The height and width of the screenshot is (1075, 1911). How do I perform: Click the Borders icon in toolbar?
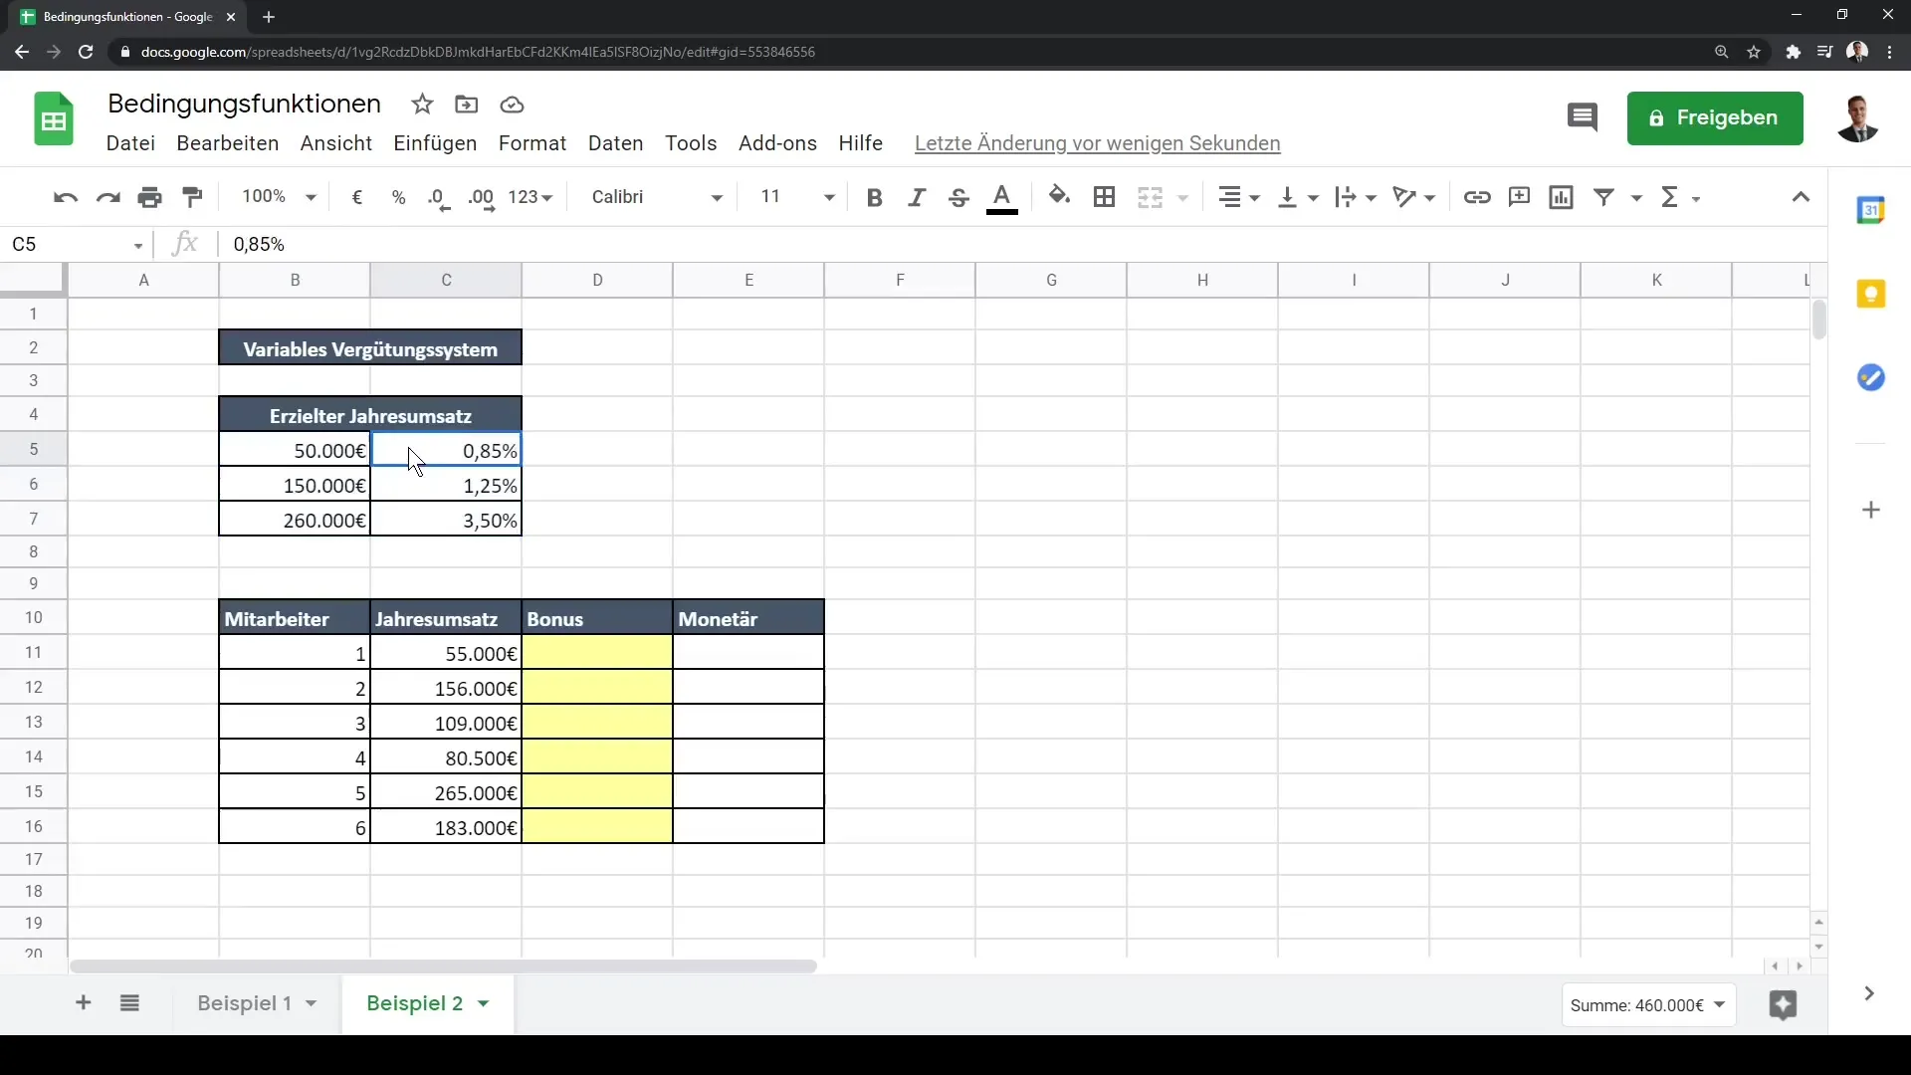[1105, 197]
